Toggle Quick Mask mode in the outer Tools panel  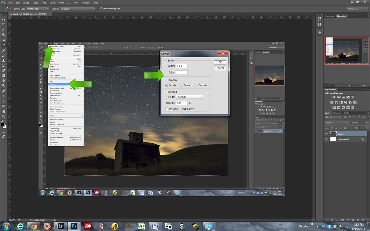tap(4, 131)
